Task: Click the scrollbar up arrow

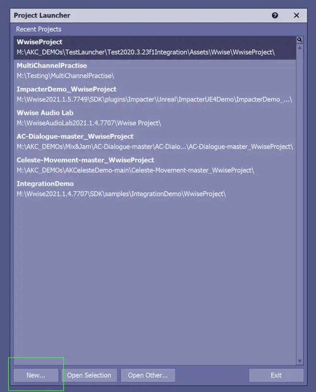Action: (x=300, y=47)
